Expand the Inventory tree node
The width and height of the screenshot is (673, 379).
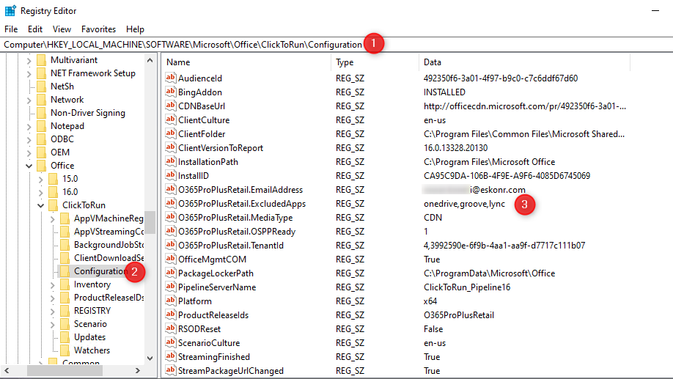(52, 285)
